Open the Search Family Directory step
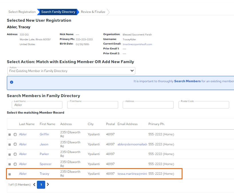234x193 pixels. [58, 12]
